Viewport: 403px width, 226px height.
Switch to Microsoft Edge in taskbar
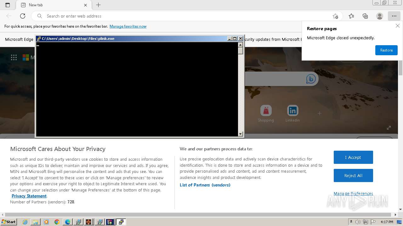point(68,222)
